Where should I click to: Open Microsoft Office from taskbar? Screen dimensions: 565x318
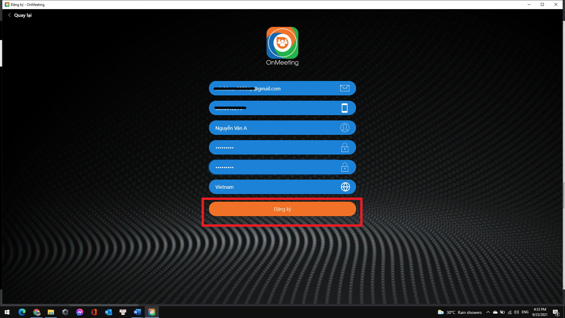pos(94,312)
